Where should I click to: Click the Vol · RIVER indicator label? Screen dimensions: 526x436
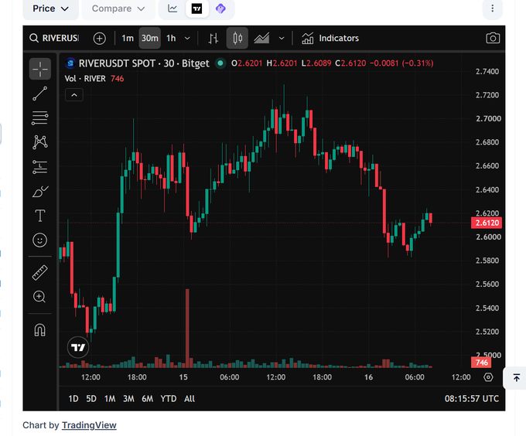tap(85, 79)
